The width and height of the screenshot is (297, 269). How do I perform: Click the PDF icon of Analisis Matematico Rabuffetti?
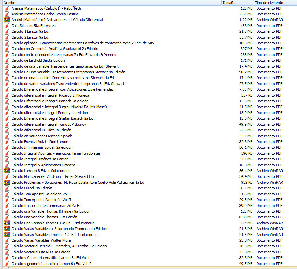[7, 8]
